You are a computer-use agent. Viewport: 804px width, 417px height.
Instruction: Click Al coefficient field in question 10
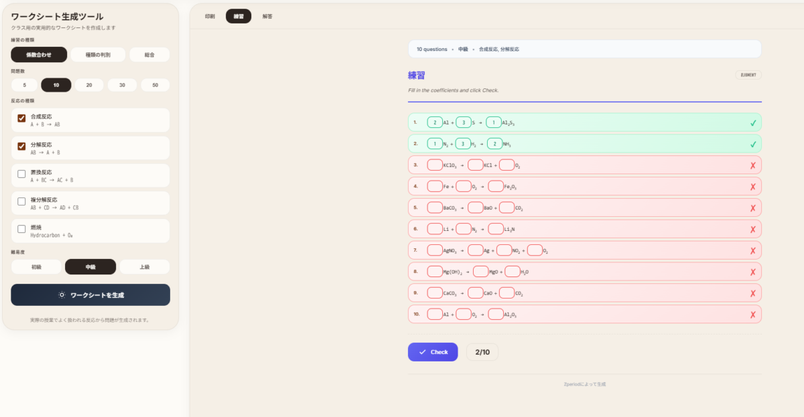(435, 315)
